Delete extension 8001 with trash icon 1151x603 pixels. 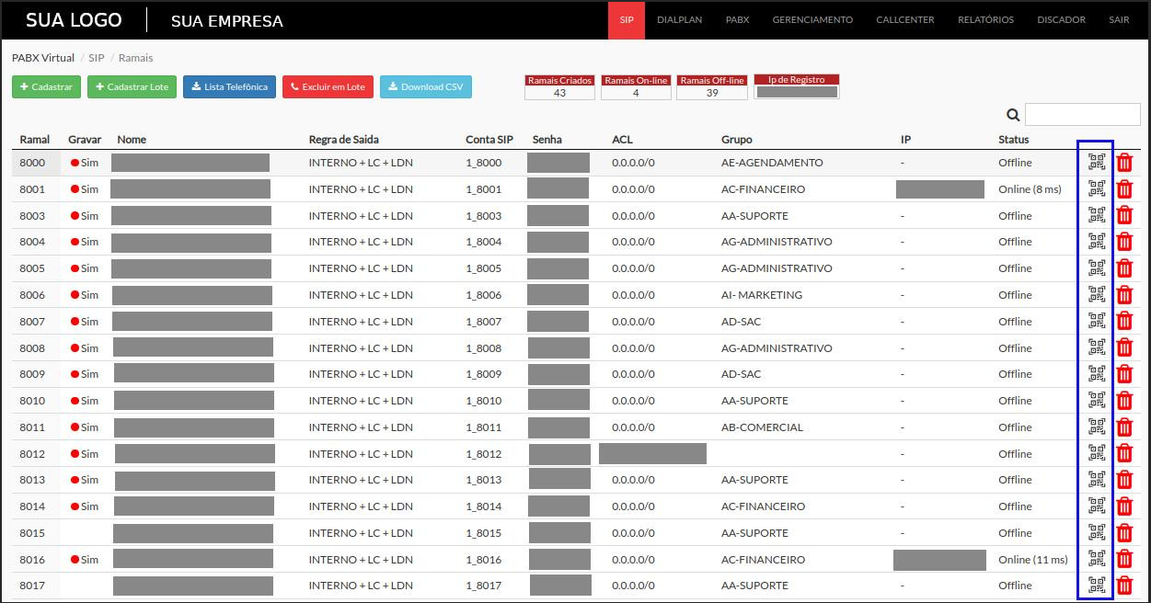[x=1124, y=189]
